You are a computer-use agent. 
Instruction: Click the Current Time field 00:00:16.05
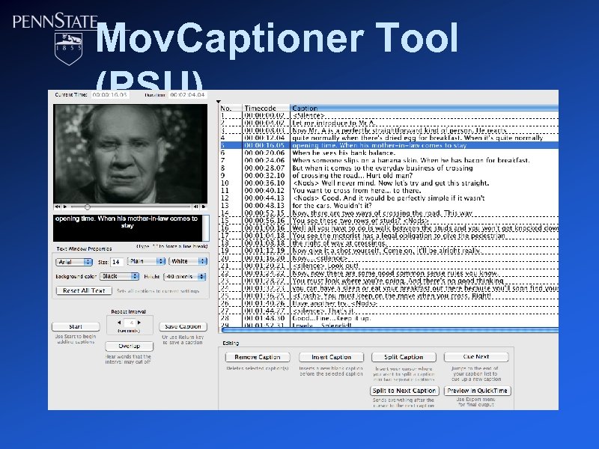click(109, 95)
